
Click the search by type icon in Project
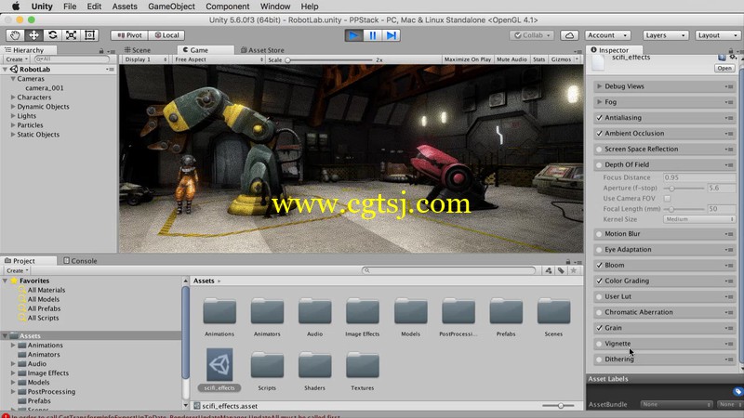[x=549, y=270]
